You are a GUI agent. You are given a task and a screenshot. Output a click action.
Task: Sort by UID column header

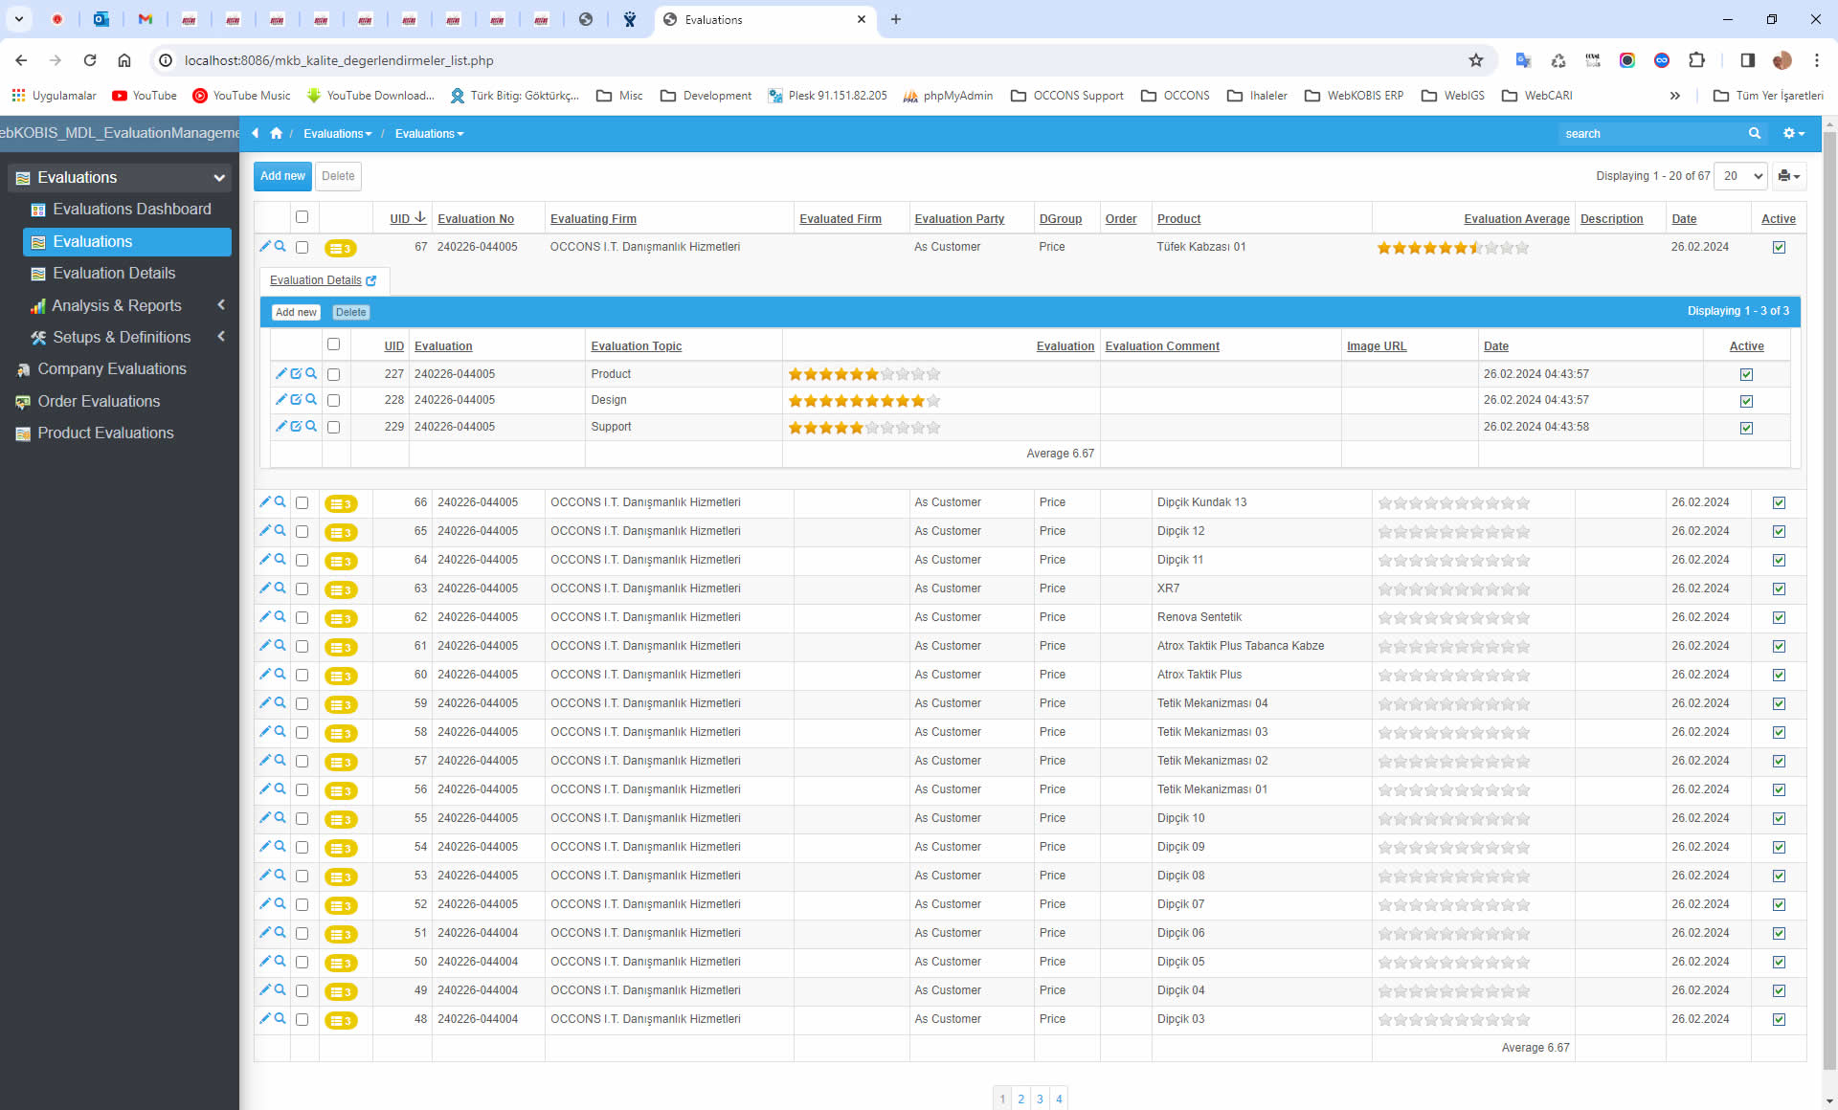coord(399,219)
